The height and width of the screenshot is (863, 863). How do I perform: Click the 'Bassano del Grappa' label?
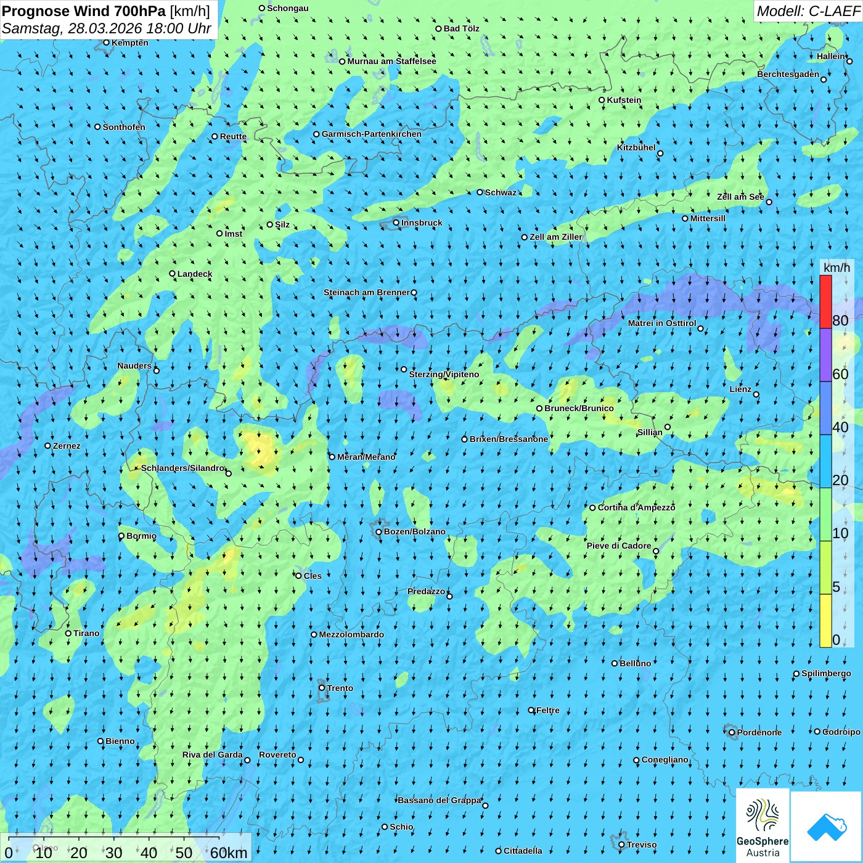coord(440,800)
